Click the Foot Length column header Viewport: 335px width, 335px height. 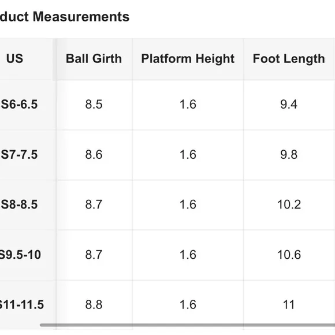289,58
